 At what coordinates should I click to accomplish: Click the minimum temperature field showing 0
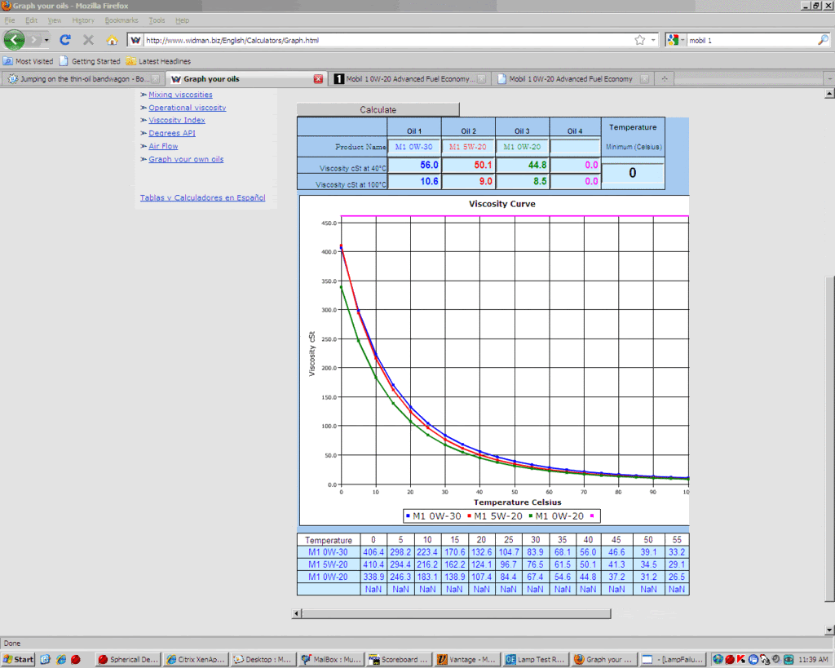click(x=633, y=173)
